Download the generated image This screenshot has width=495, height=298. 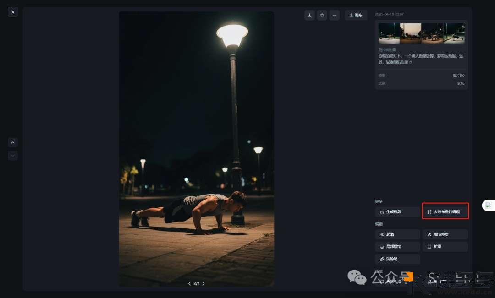tap(309, 15)
